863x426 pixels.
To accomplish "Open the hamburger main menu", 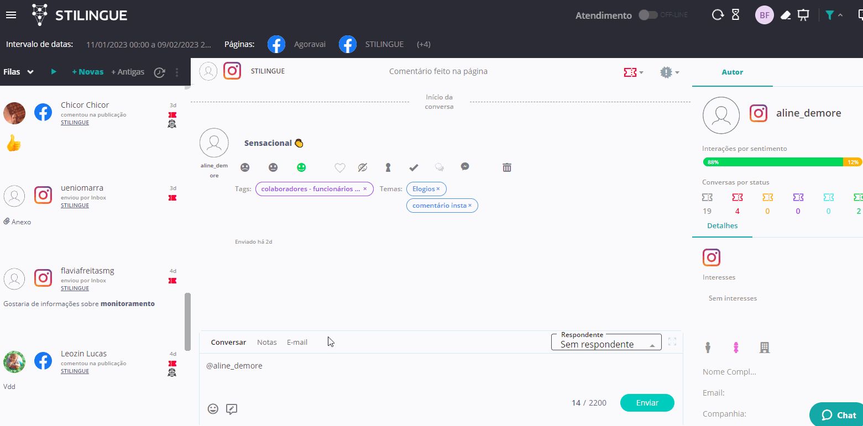I will pos(11,15).
